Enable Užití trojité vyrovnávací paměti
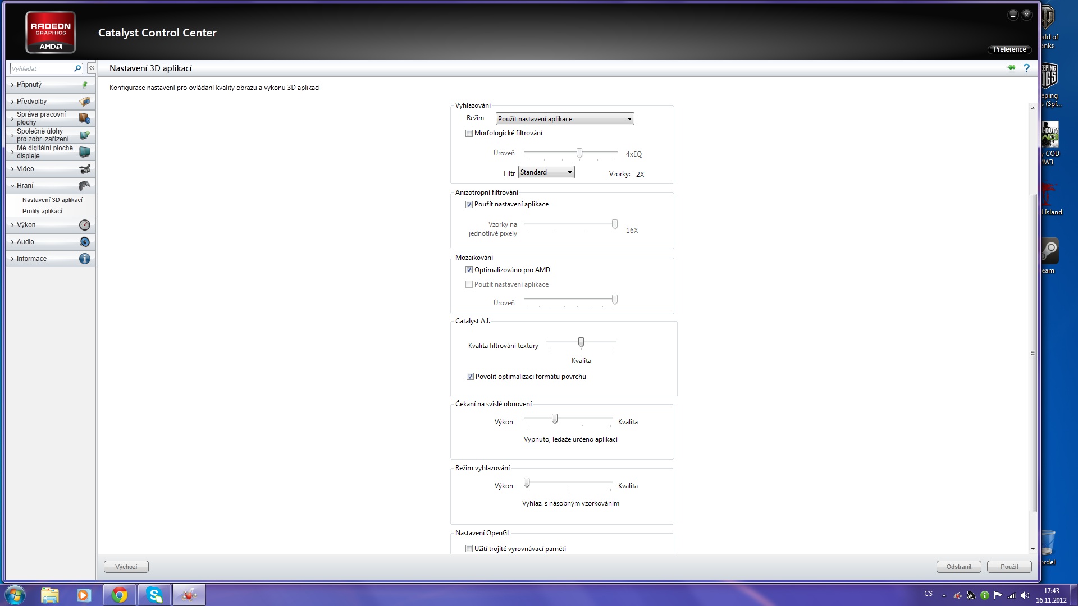 469,549
